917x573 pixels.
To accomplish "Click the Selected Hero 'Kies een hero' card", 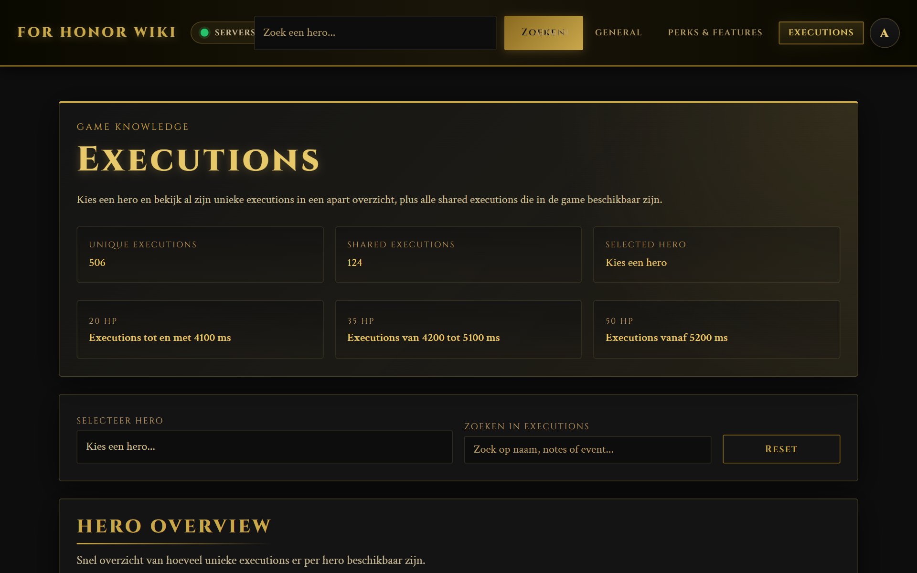I will coord(716,255).
